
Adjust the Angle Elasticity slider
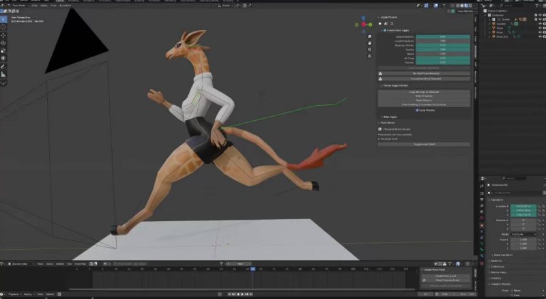tap(442, 37)
